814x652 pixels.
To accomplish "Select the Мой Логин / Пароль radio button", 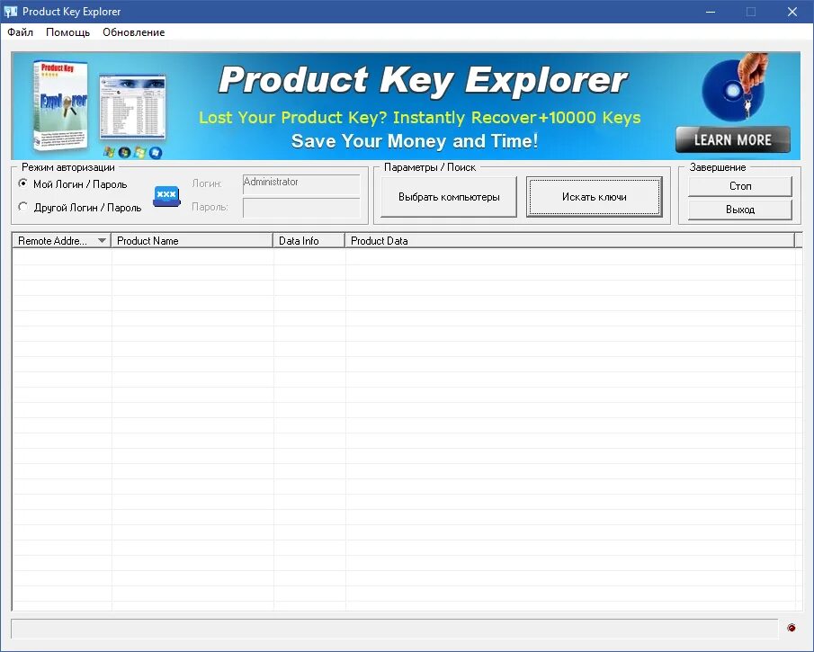I will coord(22,185).
